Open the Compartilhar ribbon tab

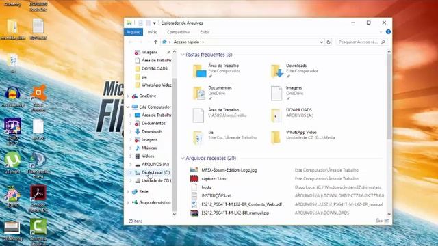tap(179, 32)
